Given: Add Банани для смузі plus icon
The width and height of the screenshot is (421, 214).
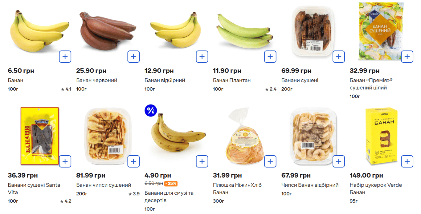Looking at the screenshot, I should tap(202, 161).
